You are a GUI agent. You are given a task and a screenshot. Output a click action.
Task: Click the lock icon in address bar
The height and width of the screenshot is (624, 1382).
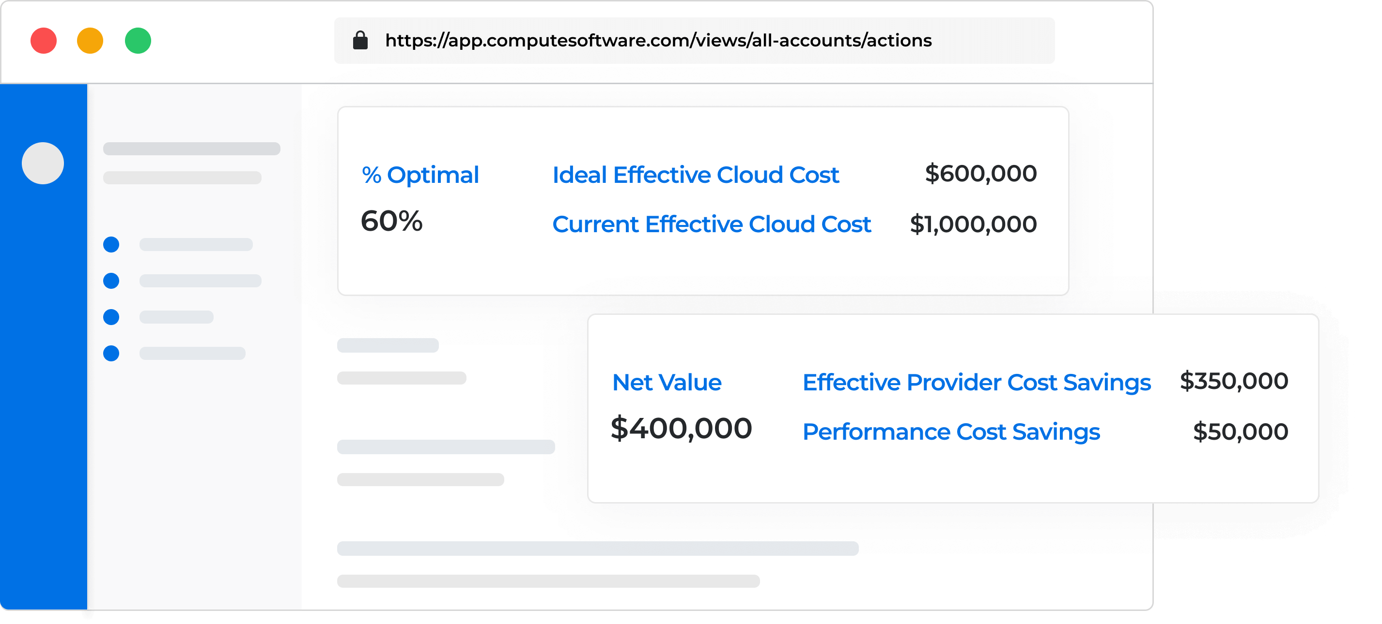(x=360, y=40)
